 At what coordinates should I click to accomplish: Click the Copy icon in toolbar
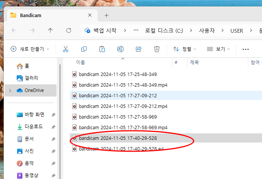84,49
